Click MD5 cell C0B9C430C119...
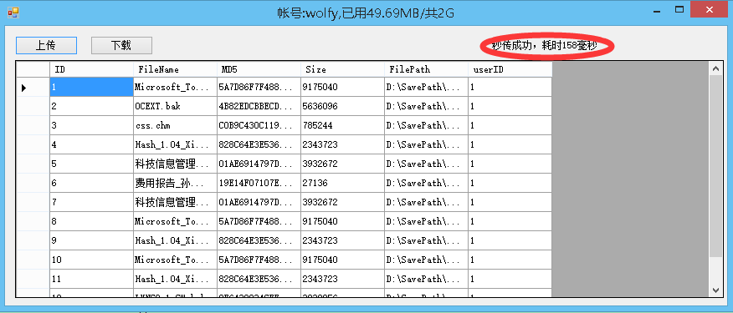 tap(259, 125)
